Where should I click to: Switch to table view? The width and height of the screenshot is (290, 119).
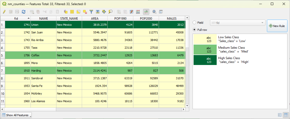pyautogui.click(x=286, y=115)
